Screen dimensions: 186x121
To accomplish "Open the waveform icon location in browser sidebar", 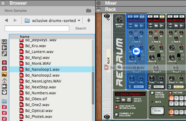I will (4, 86).
